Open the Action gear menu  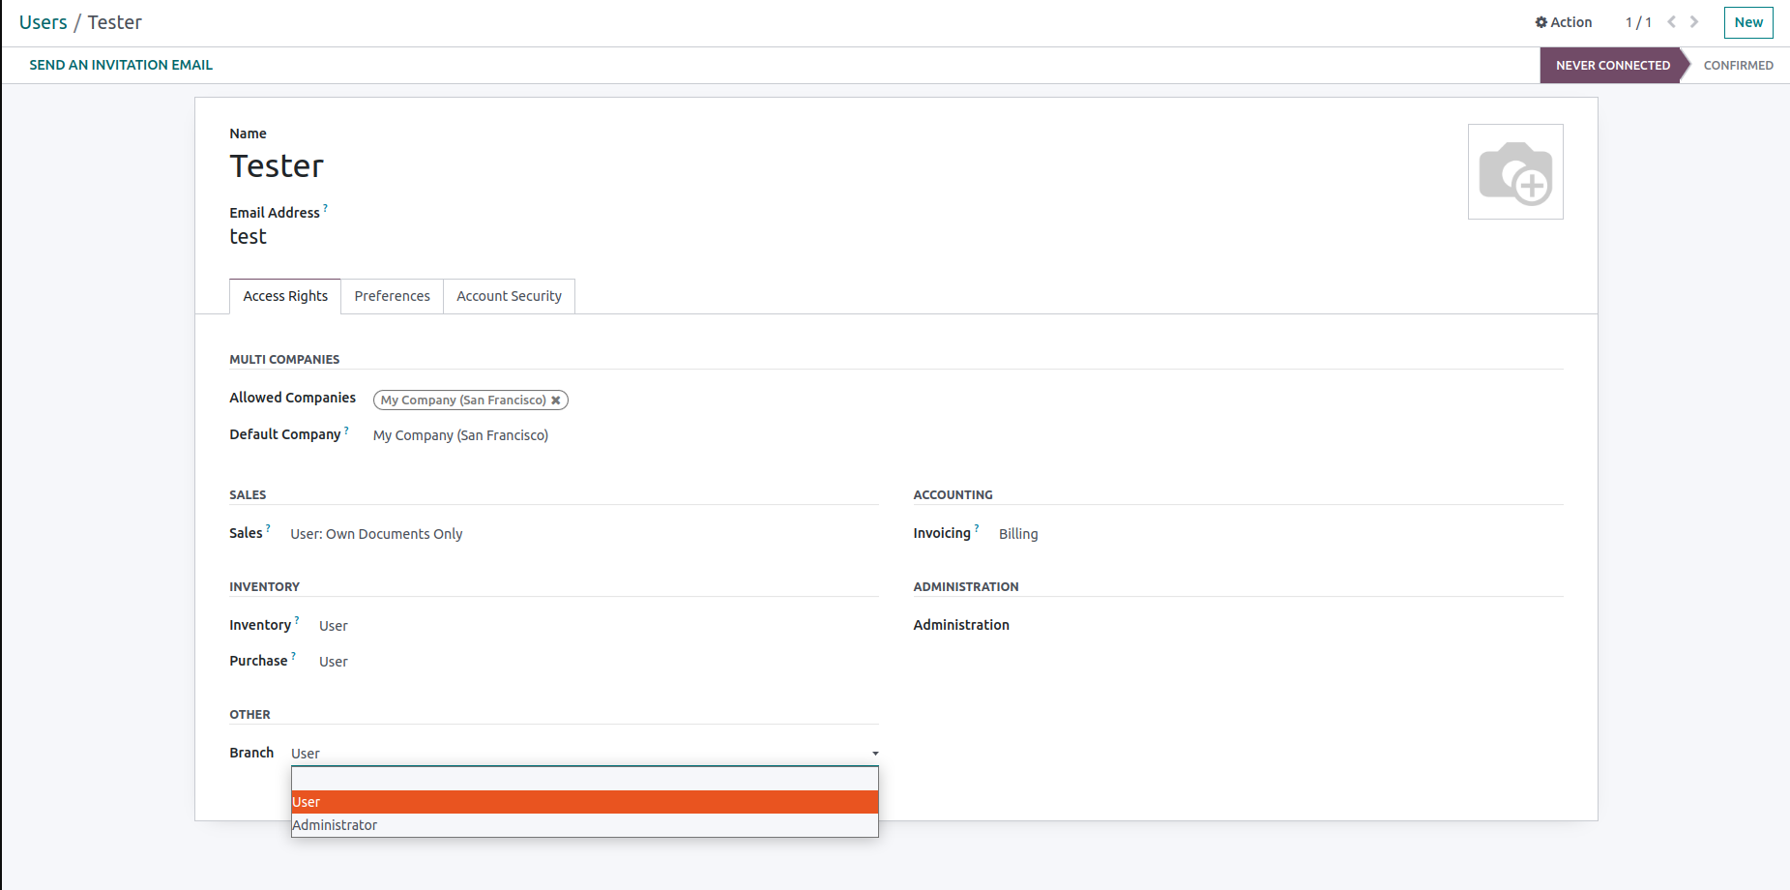(1563, 22)
